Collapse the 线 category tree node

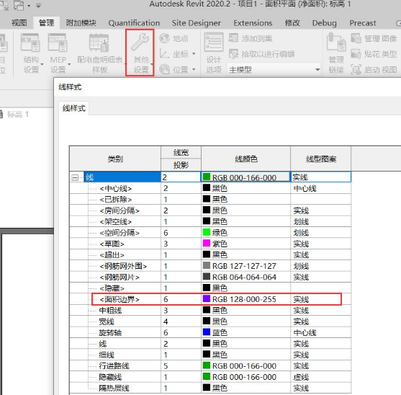75,177
